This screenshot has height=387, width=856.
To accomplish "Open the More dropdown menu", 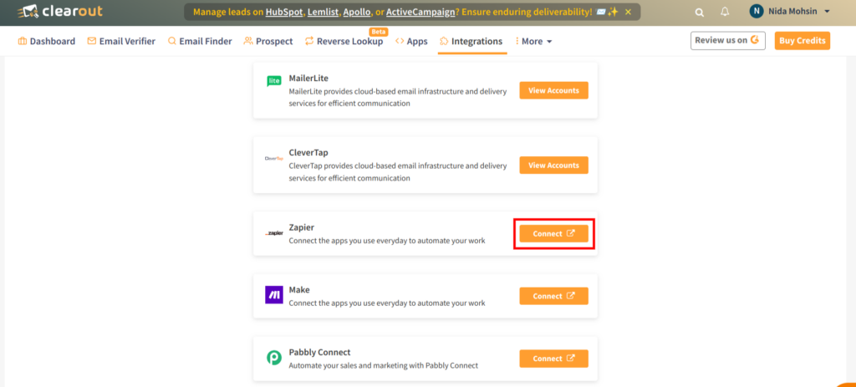I will click(x=534, y=41).
